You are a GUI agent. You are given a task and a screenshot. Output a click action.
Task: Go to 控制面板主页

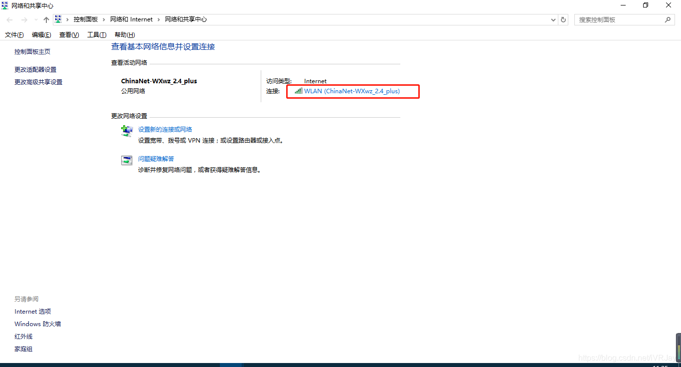pos(32,52)
